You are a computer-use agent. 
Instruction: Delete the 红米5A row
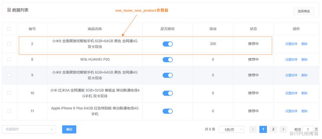(304, 93)
